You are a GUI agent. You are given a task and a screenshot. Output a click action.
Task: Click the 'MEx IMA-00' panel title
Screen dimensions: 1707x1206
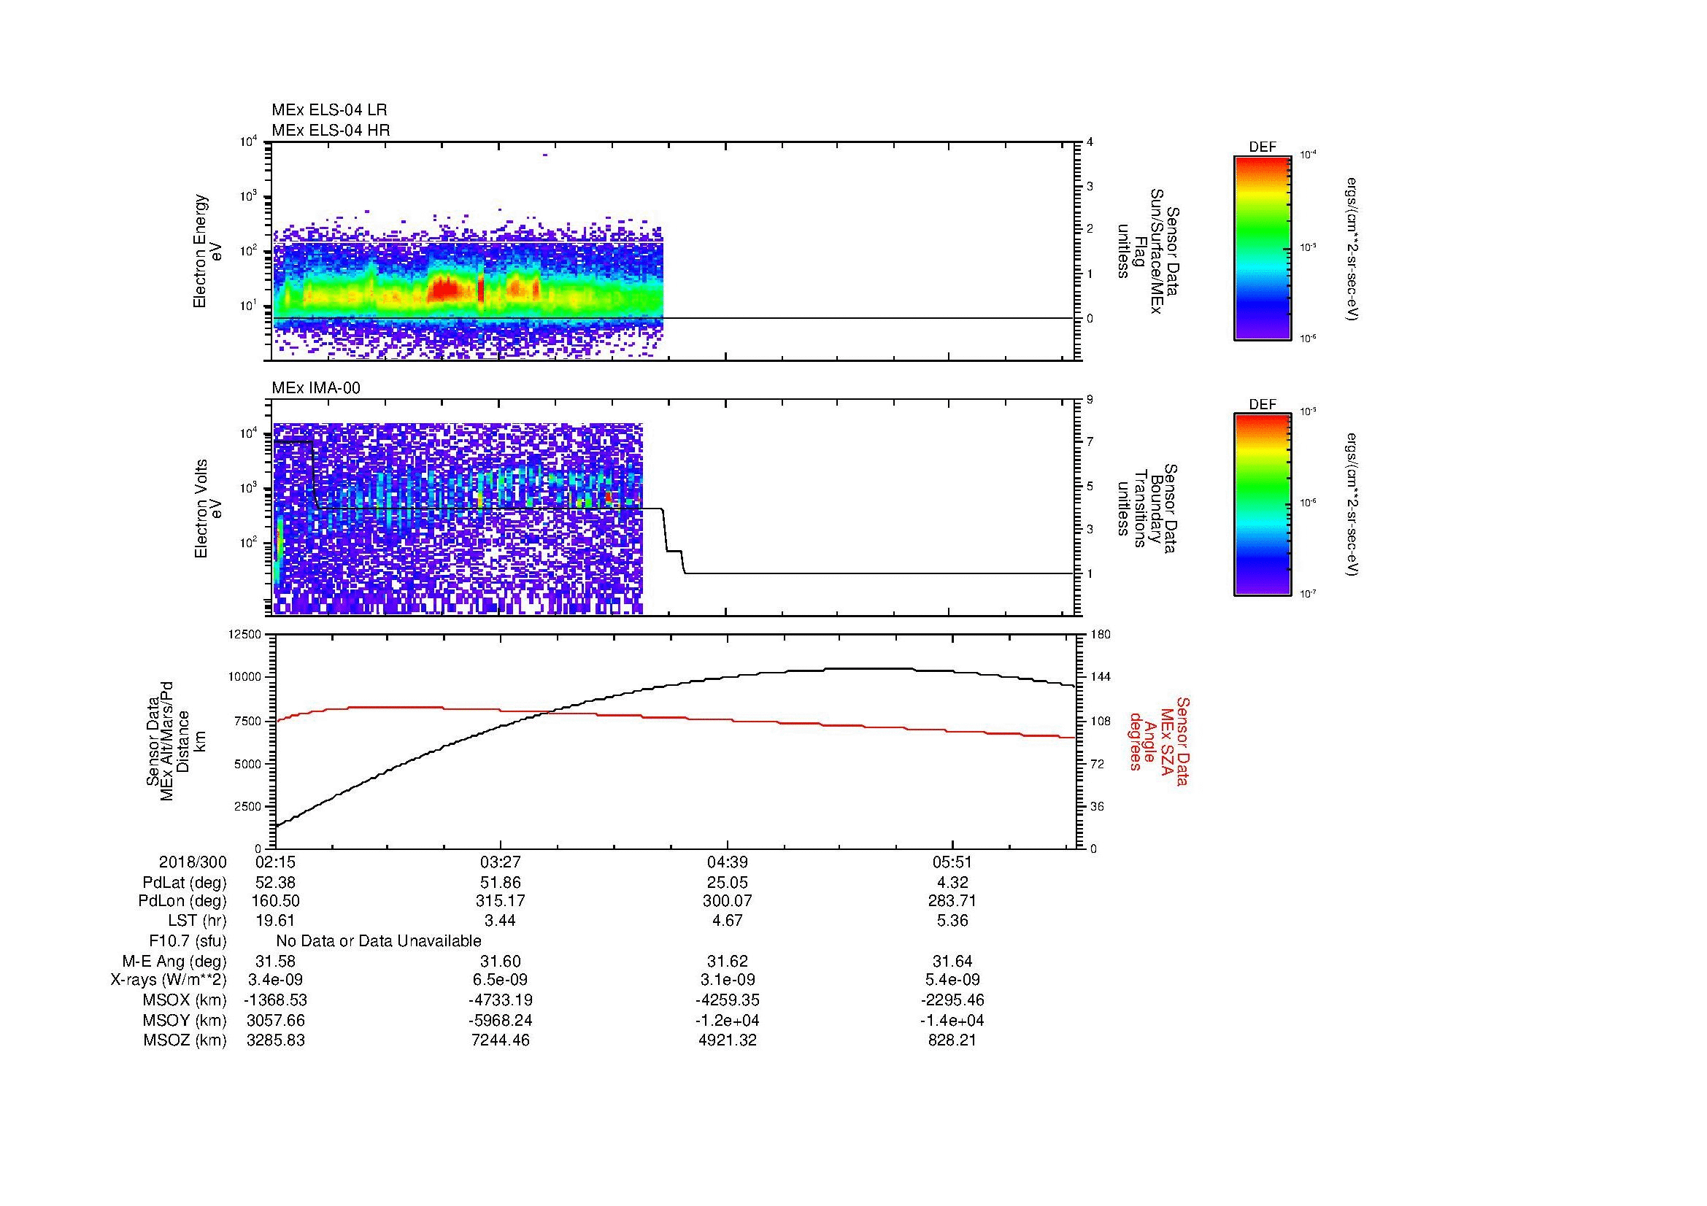tap(316, 388)
